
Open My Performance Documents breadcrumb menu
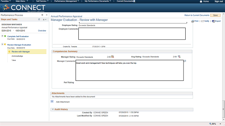tap(98, 1)
